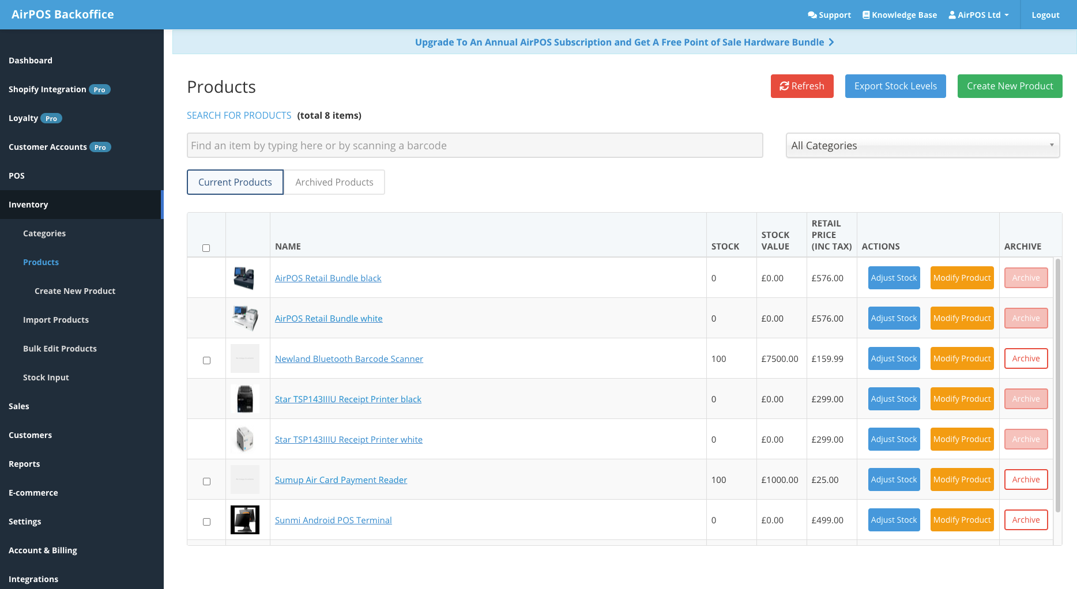The height and width of the screenshot is (589, 1077).
Task: Click the product table vertical scrollbar
Action: point(1057,385)
